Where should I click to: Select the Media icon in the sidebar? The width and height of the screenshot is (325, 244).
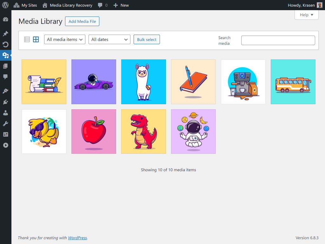(x=5, y=55)
